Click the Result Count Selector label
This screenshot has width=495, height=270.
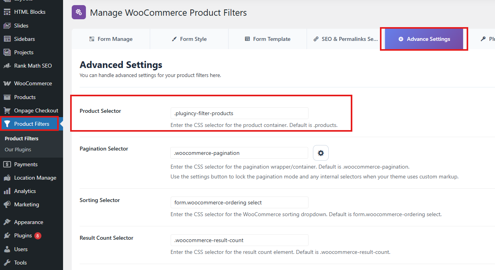106,238
